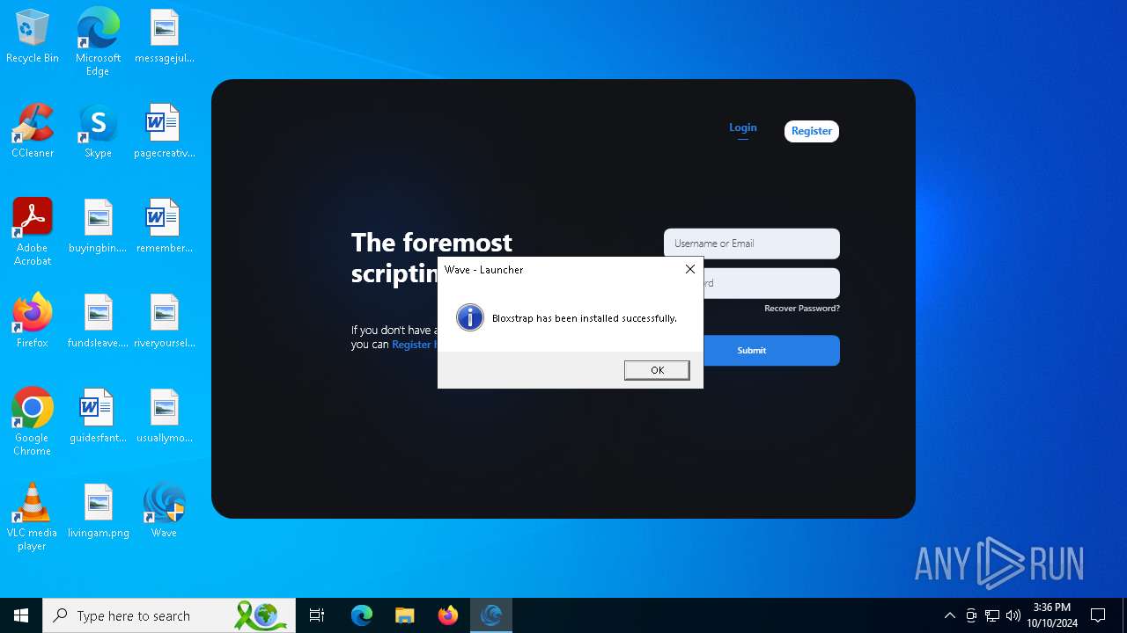The image size is (1127, 633).
Task: Open the Windows Start menu
Action: pyautogui.click(x=21, y=615)
